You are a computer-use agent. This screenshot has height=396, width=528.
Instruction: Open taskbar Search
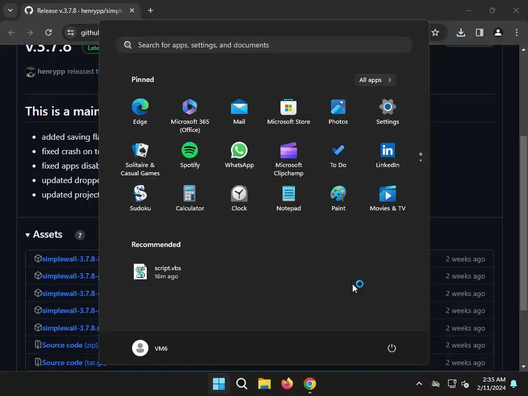[241, 384]
